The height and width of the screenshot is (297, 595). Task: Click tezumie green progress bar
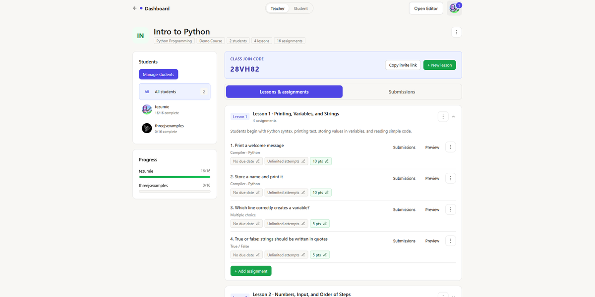point(175,177)
